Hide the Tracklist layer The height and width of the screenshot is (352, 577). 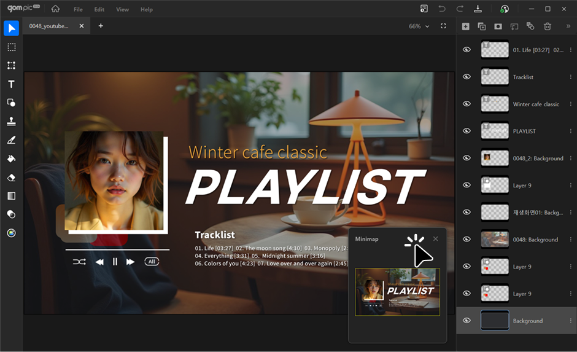(467, 77)
